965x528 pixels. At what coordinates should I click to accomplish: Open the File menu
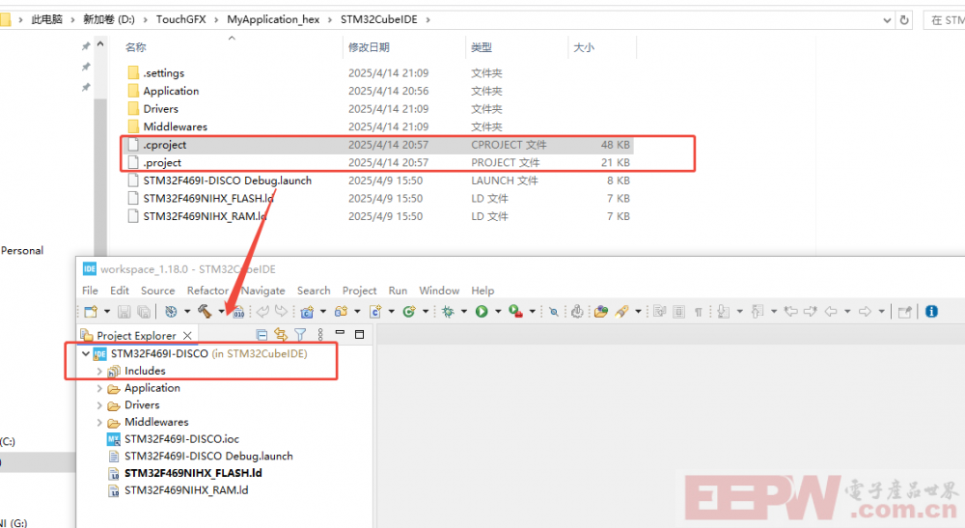click(x=90, y=291)
